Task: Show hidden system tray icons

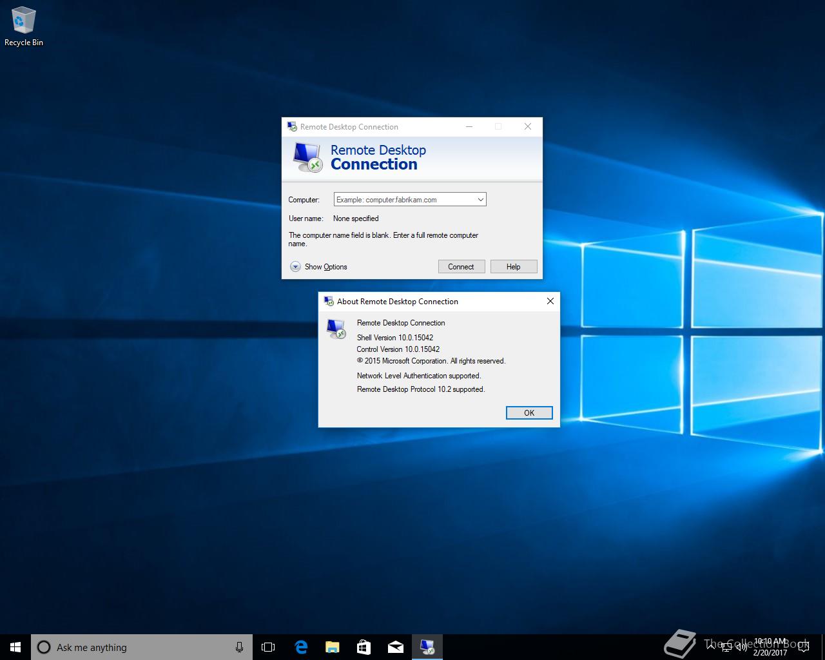Action: (x=710, y=646)
